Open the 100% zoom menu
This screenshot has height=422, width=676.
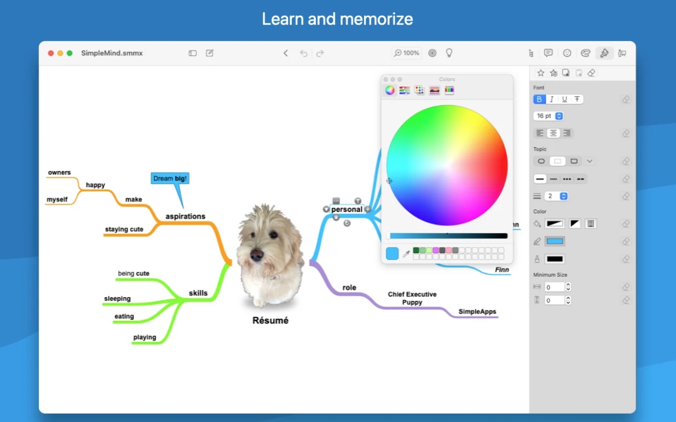(x=407, y=53)
